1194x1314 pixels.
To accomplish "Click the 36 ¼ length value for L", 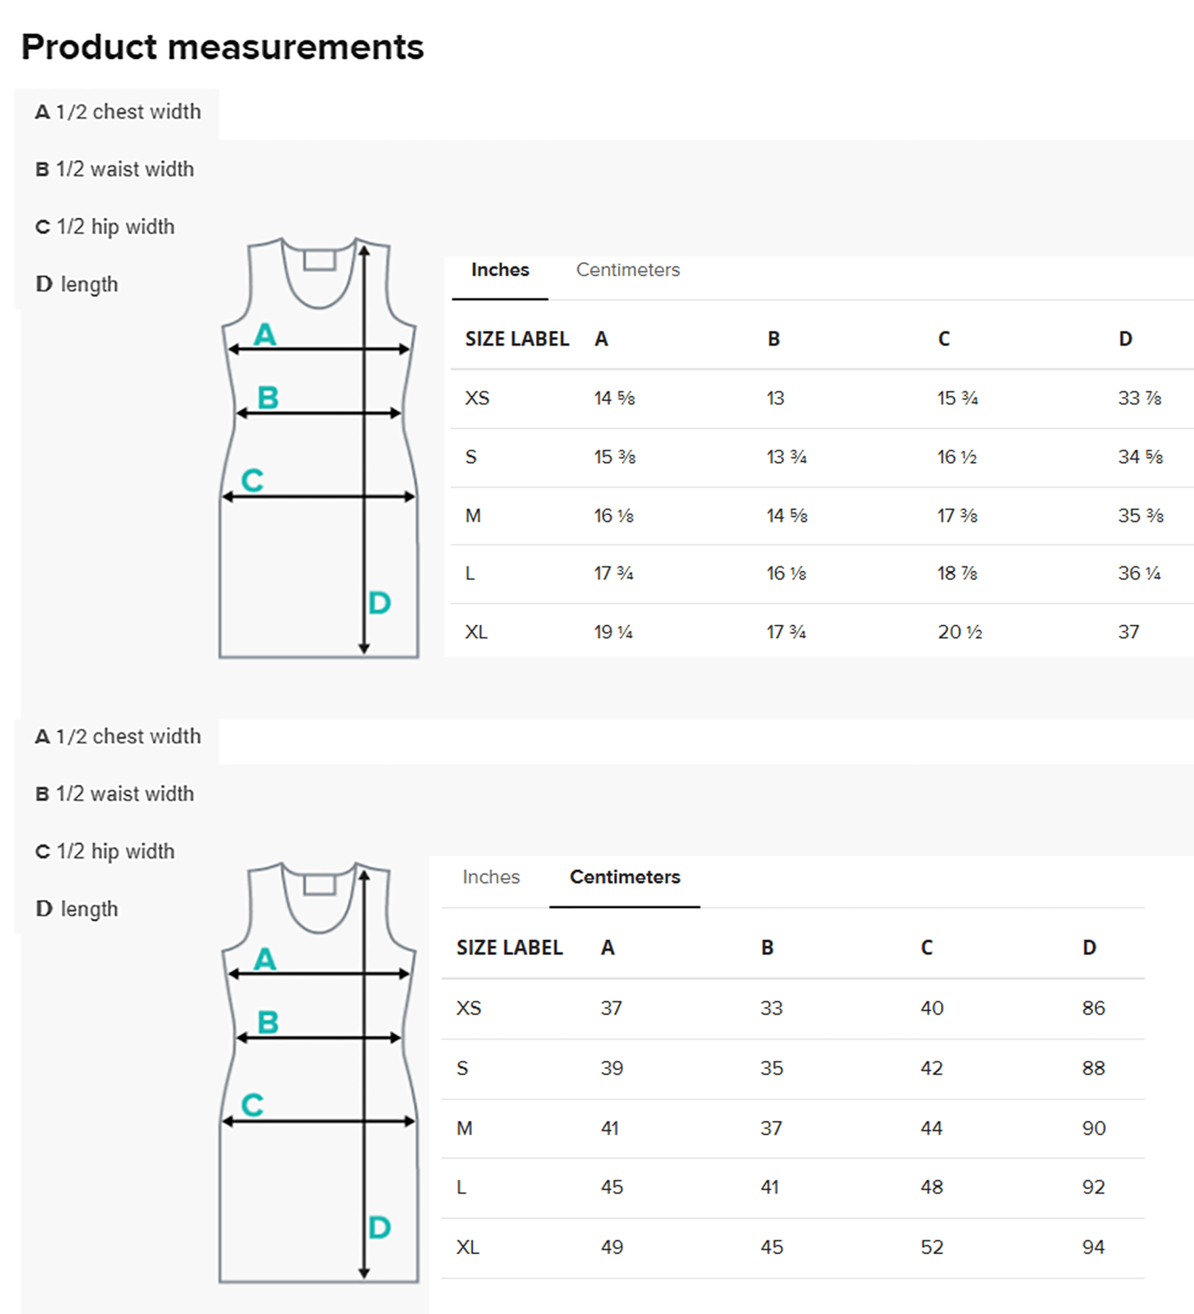I will 1139,574.
